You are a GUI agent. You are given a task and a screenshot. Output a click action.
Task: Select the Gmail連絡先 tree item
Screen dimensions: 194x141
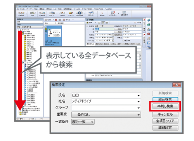pyautogui.click(x=28, y=33)
